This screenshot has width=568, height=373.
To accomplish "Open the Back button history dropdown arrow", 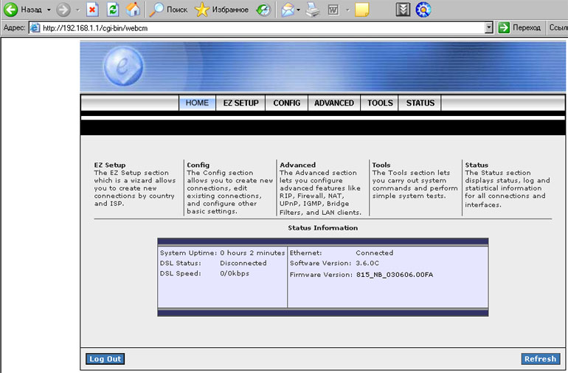I will [x=49, y=10].
